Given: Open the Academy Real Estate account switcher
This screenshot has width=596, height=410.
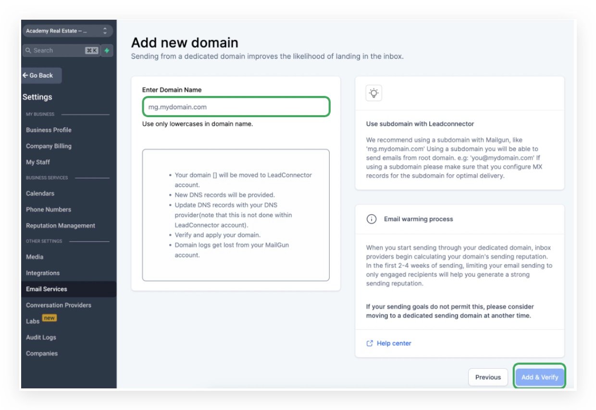Looking at the screenshot, I should 67,31.
